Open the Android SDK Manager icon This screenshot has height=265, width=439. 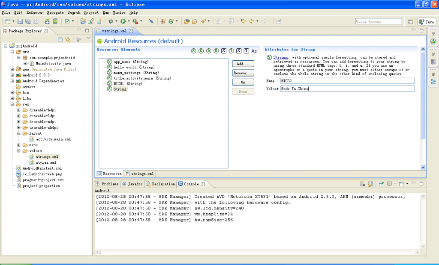(47, 21)
